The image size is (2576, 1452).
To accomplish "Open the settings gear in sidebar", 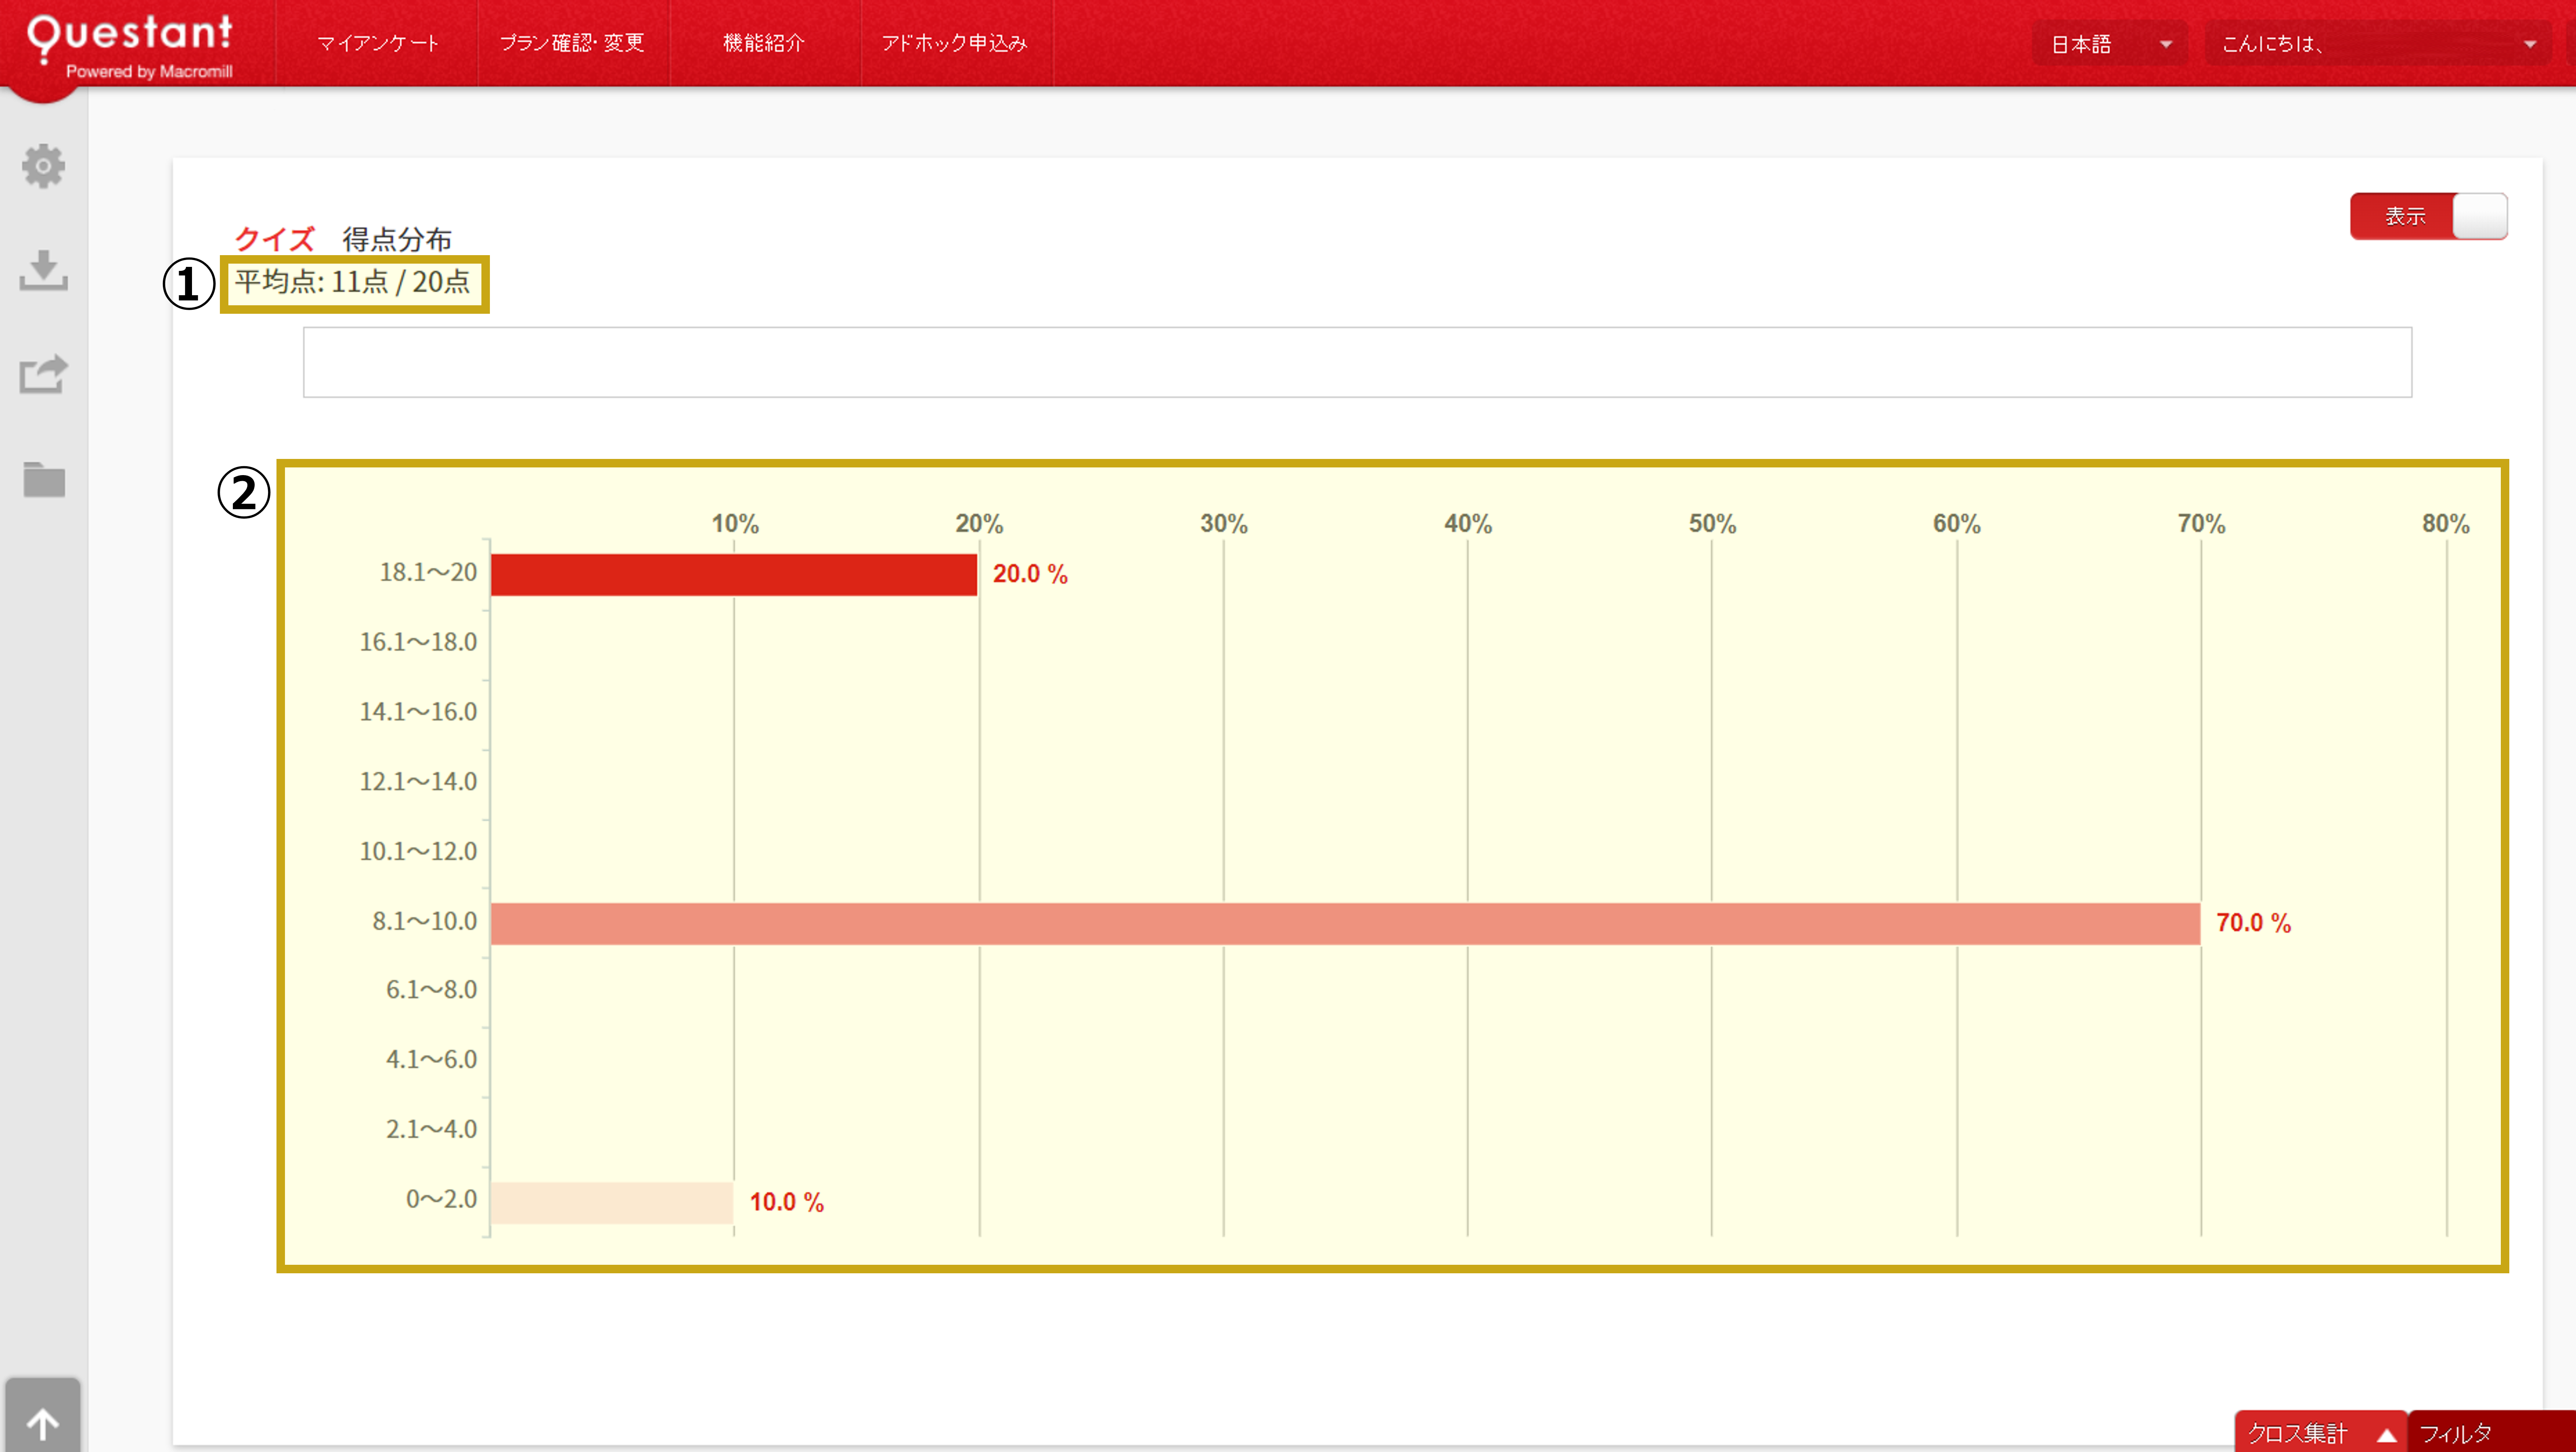I will click(43, 166).
